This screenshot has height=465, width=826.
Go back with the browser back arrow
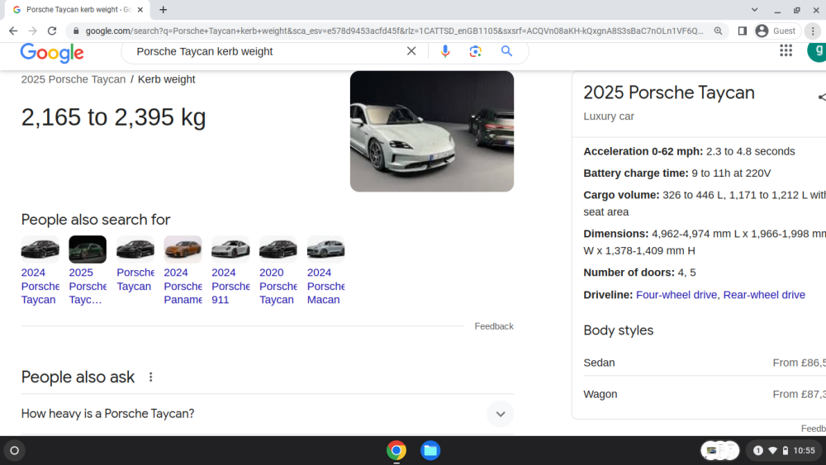coord(13,31)
